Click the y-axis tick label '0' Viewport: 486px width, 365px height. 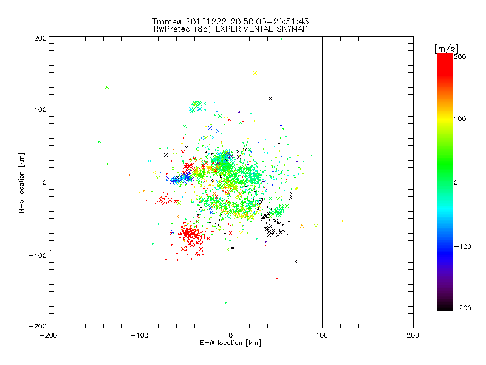[44, 182]
